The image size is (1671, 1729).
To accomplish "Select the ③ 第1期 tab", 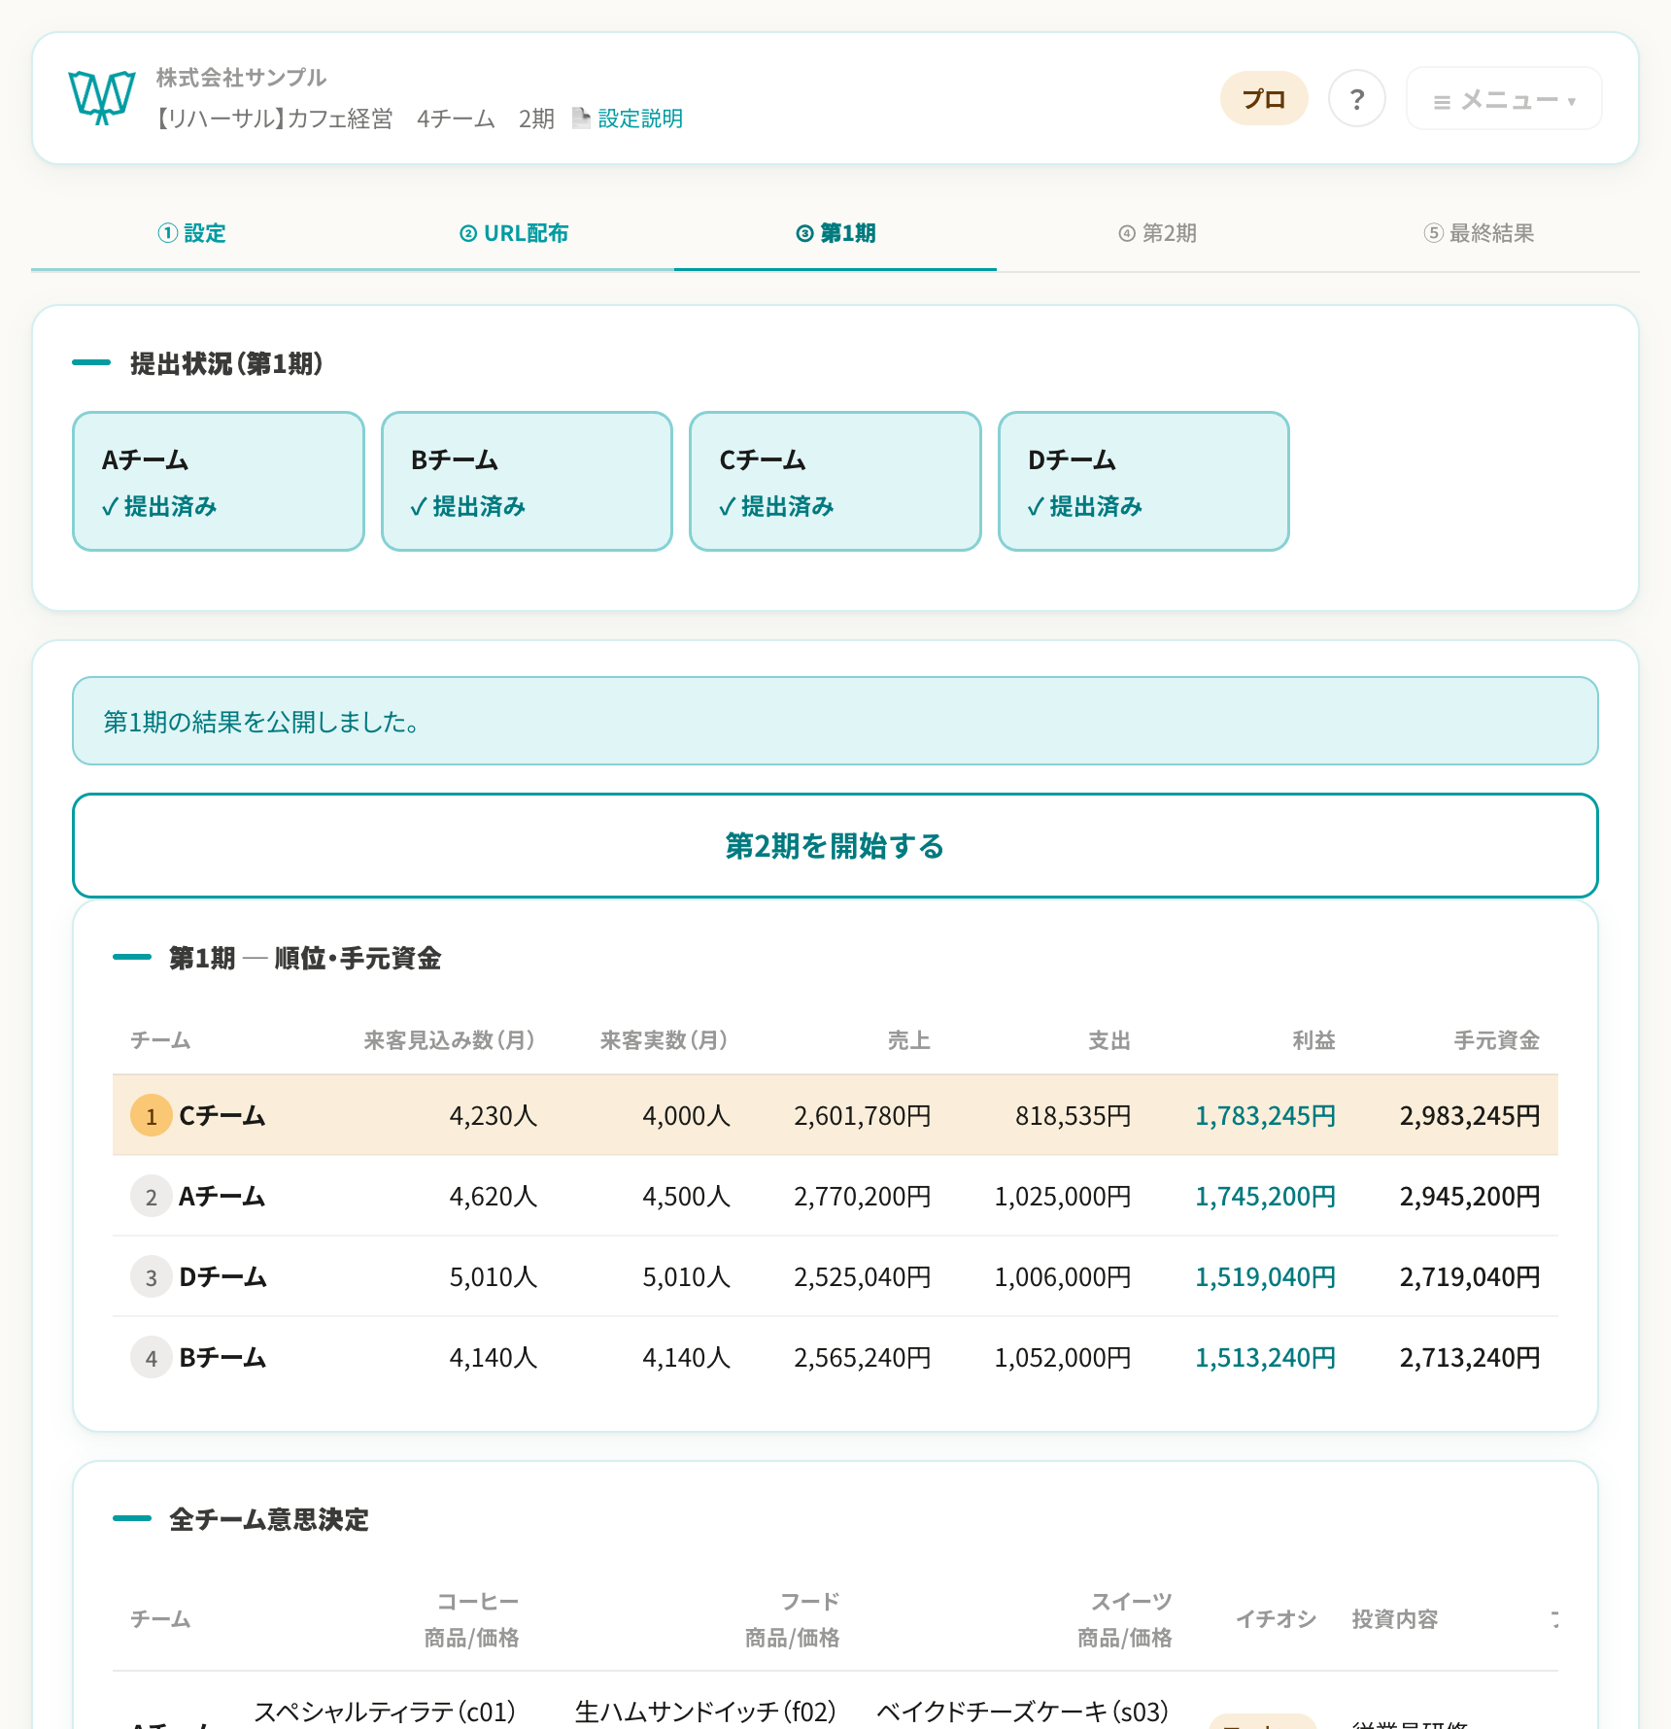I will click(x=835, y=233).
